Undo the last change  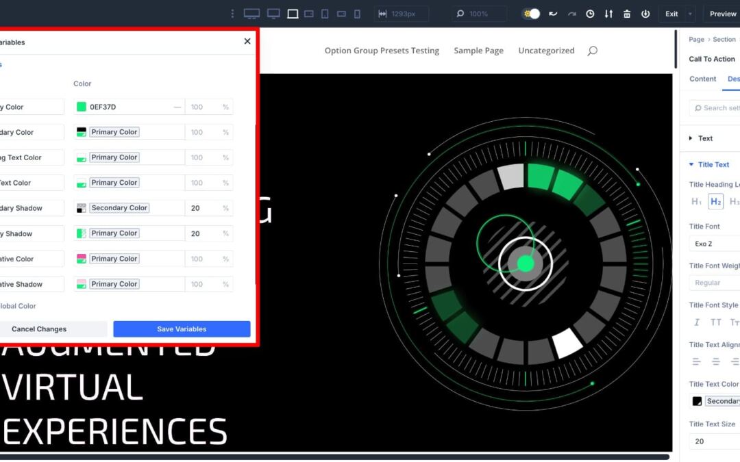point(553,13)
